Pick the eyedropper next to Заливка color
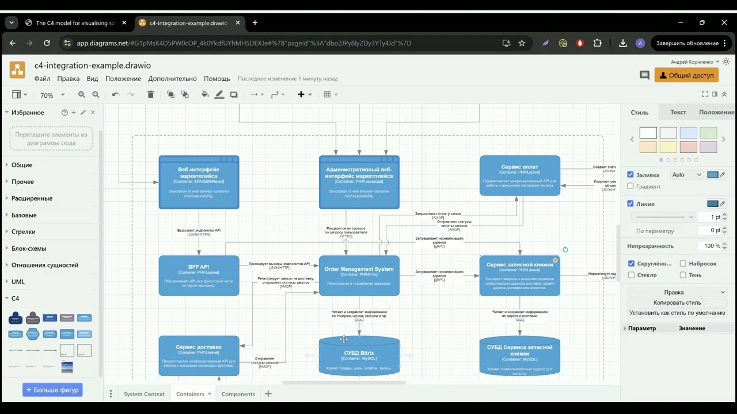 [x=723, y=175]
